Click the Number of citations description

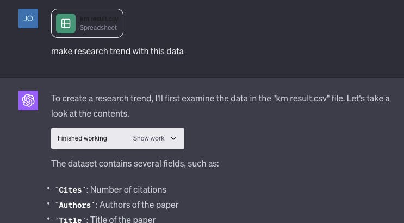pyautogui.click(x=128, y=189)
